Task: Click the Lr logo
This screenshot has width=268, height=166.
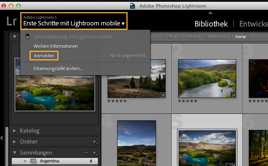Action: click(x=11, y=21)
